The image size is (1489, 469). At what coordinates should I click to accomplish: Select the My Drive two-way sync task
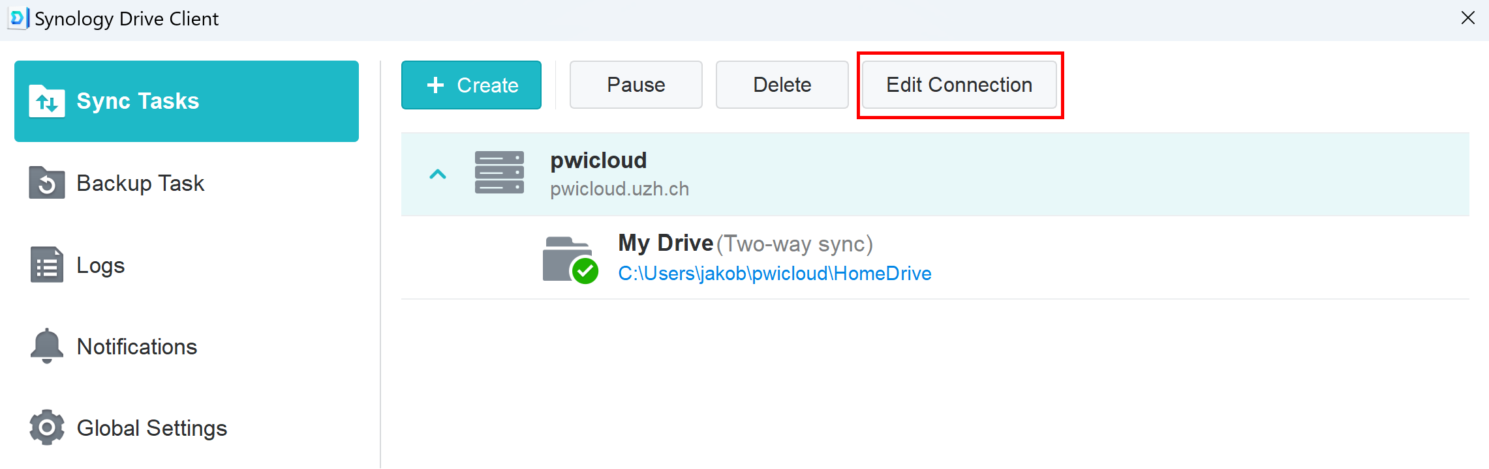pyautogui.click(x=935, y=258)
